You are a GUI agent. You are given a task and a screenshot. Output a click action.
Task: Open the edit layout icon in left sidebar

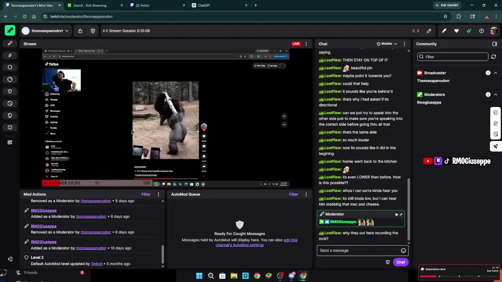point(10,142)
